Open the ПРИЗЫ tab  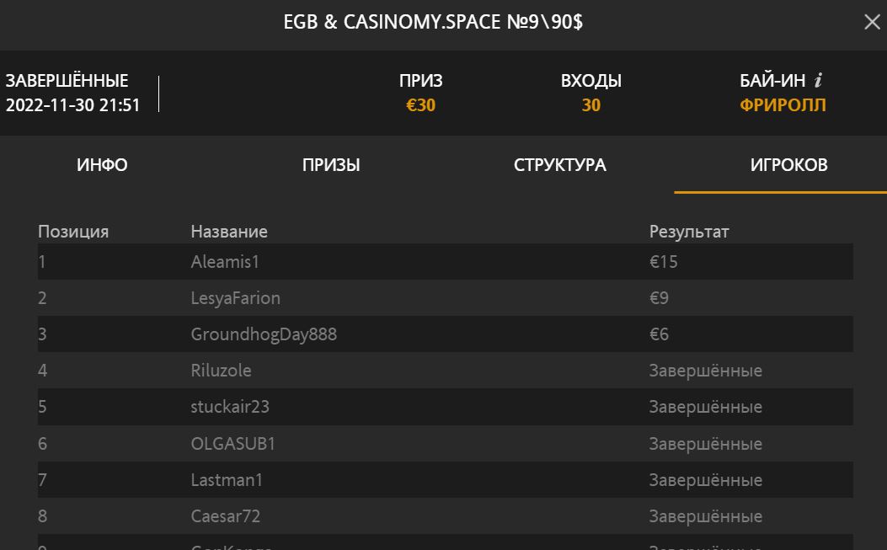(x=331, y=165)
